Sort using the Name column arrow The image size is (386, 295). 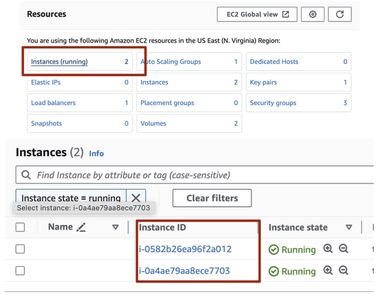(116, 227)
